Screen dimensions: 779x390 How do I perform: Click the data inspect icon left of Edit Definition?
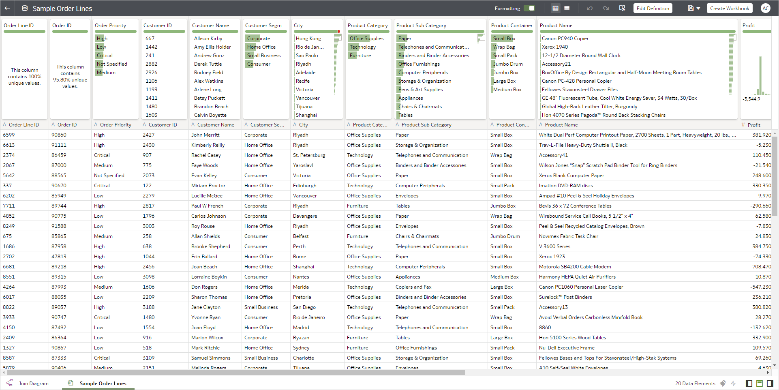coord(623,8)
